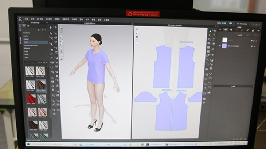This screenshot has width=266, height=149.
Task: Select the Simulate tool in 3D toolbar
Action: coord(51,27)
